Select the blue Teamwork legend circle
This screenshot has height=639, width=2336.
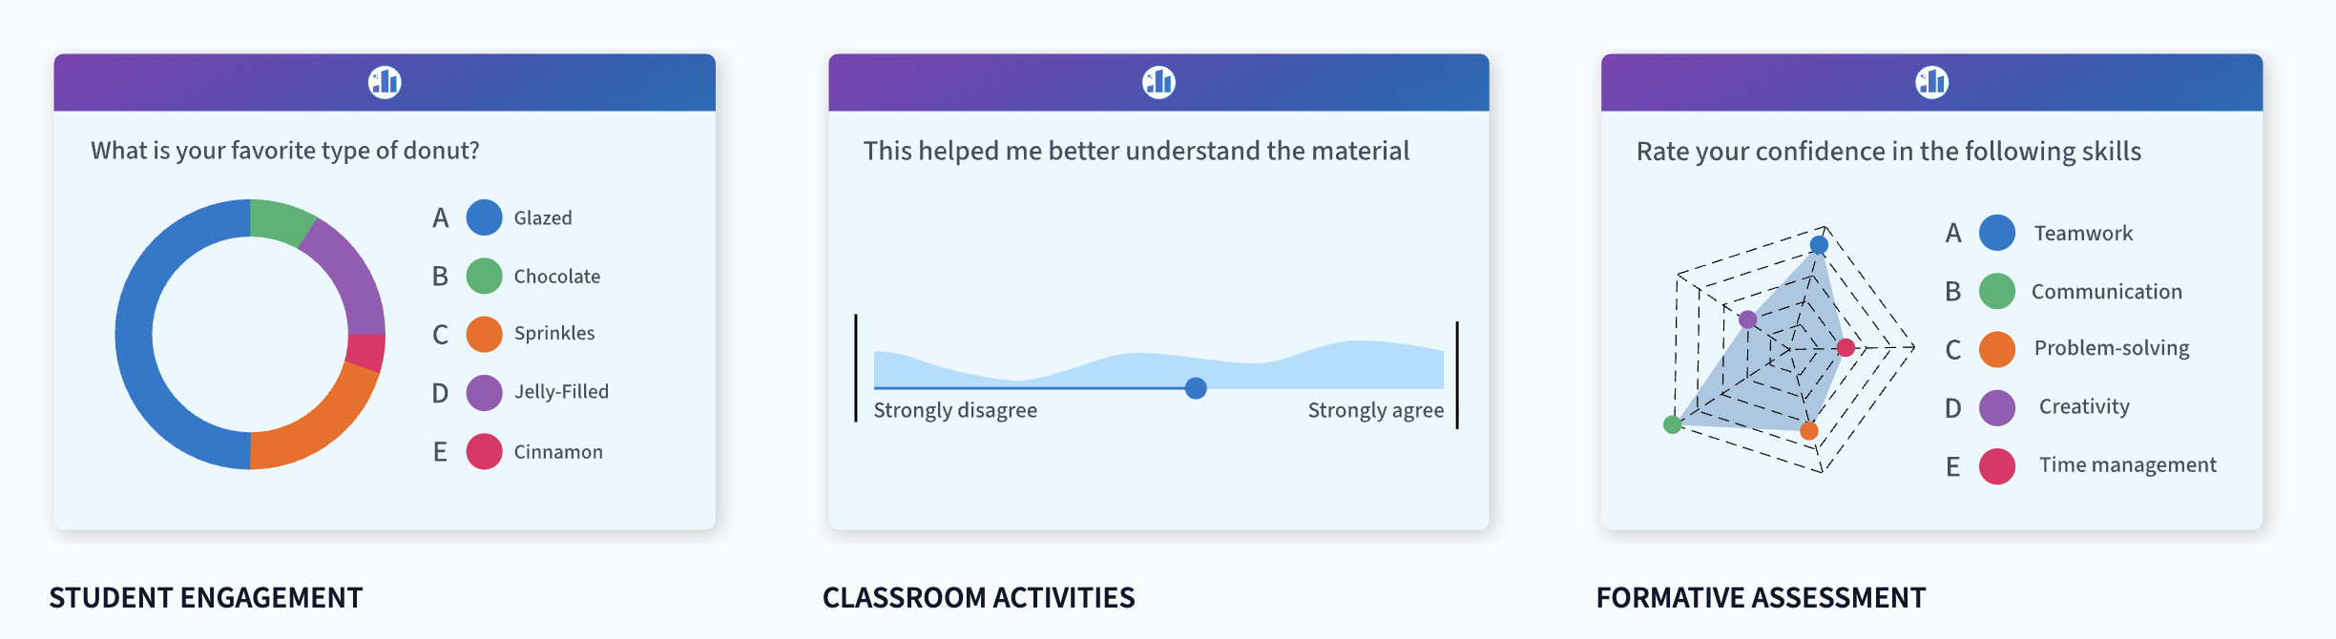click(x=1996, y=233)
